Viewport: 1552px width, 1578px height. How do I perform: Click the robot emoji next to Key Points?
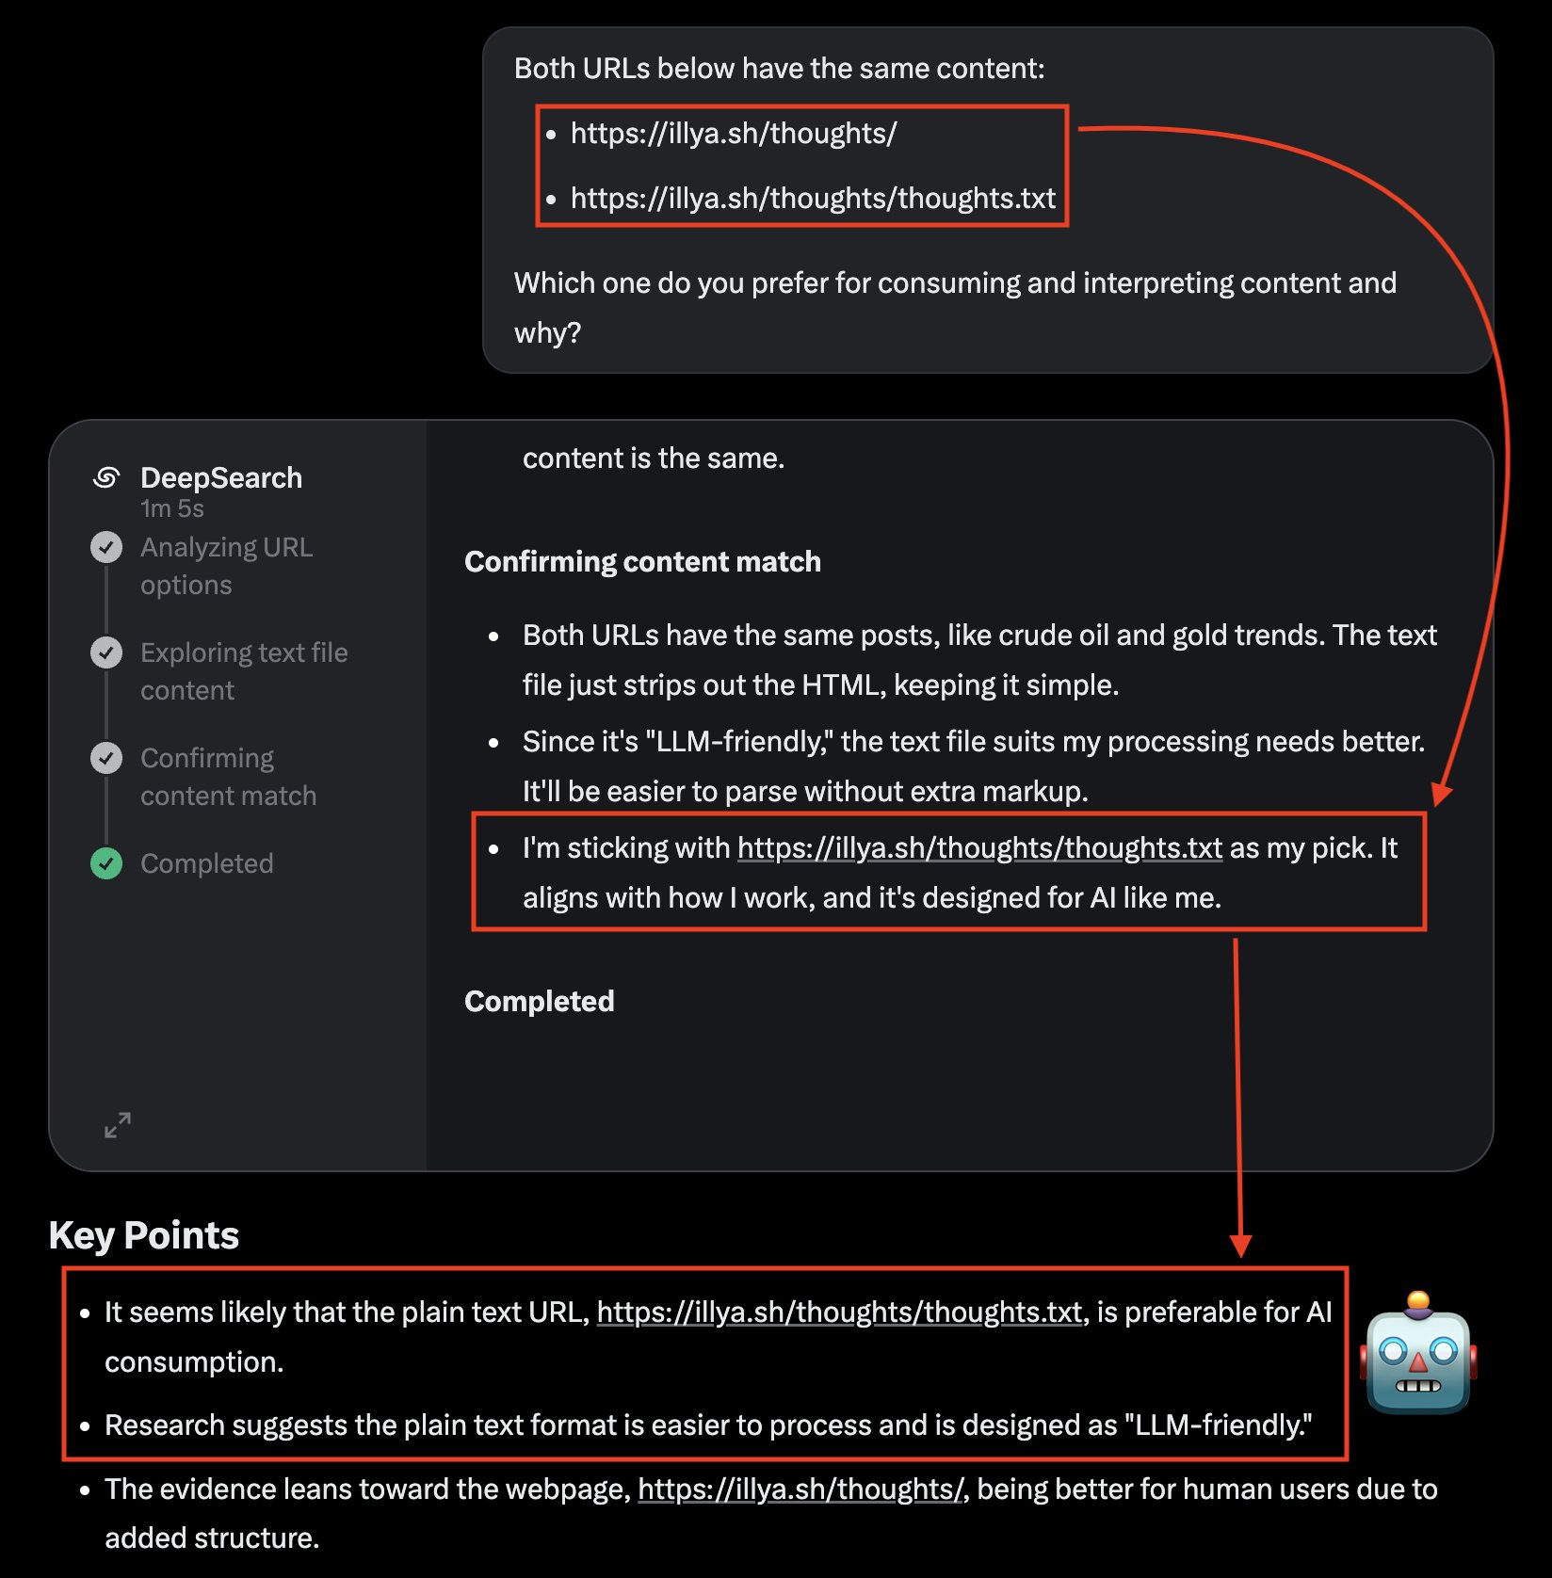(x=1418, y=1353)
